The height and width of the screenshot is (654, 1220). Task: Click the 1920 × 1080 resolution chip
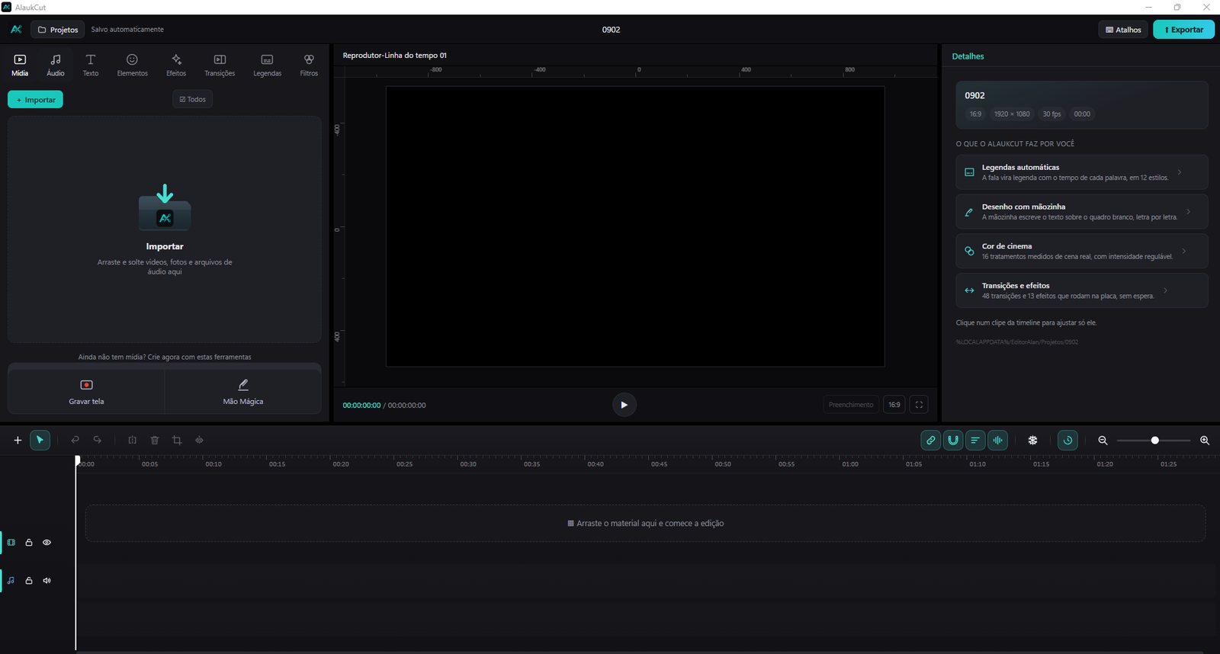(x=1012, y=114)
